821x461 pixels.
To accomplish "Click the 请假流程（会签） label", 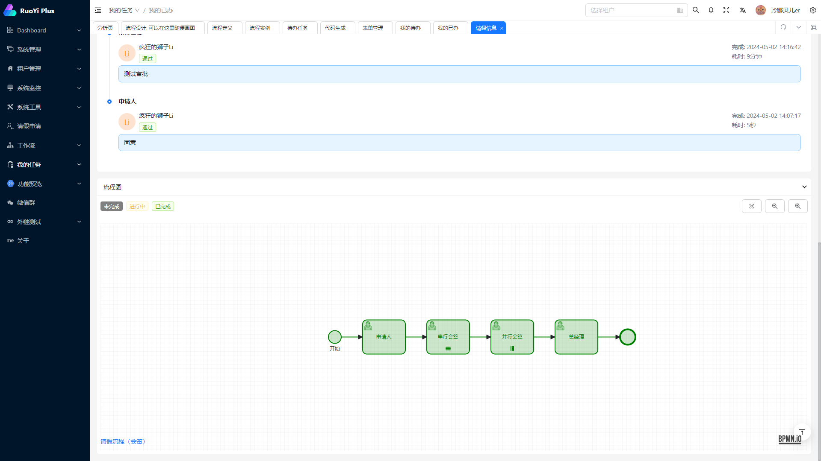I will coord(124,441).
